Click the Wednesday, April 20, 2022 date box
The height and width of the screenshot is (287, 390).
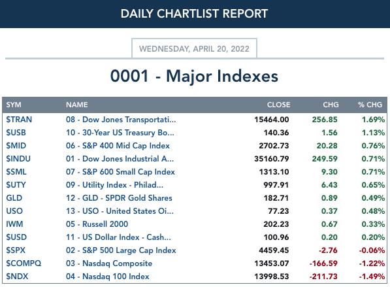(x=194, y=48)
